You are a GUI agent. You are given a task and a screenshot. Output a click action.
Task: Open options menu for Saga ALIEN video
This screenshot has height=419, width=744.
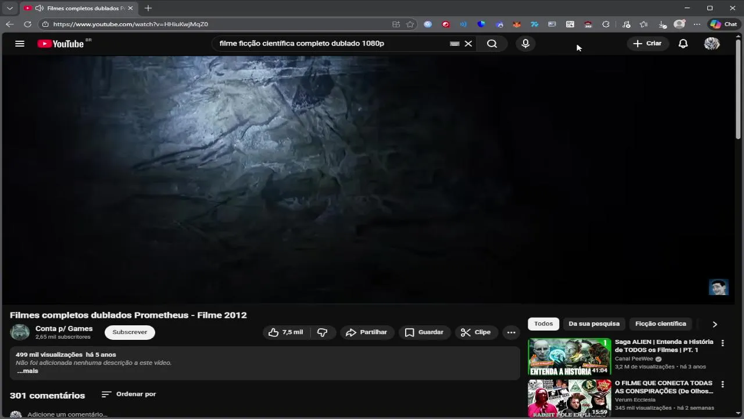click(722, 343)
